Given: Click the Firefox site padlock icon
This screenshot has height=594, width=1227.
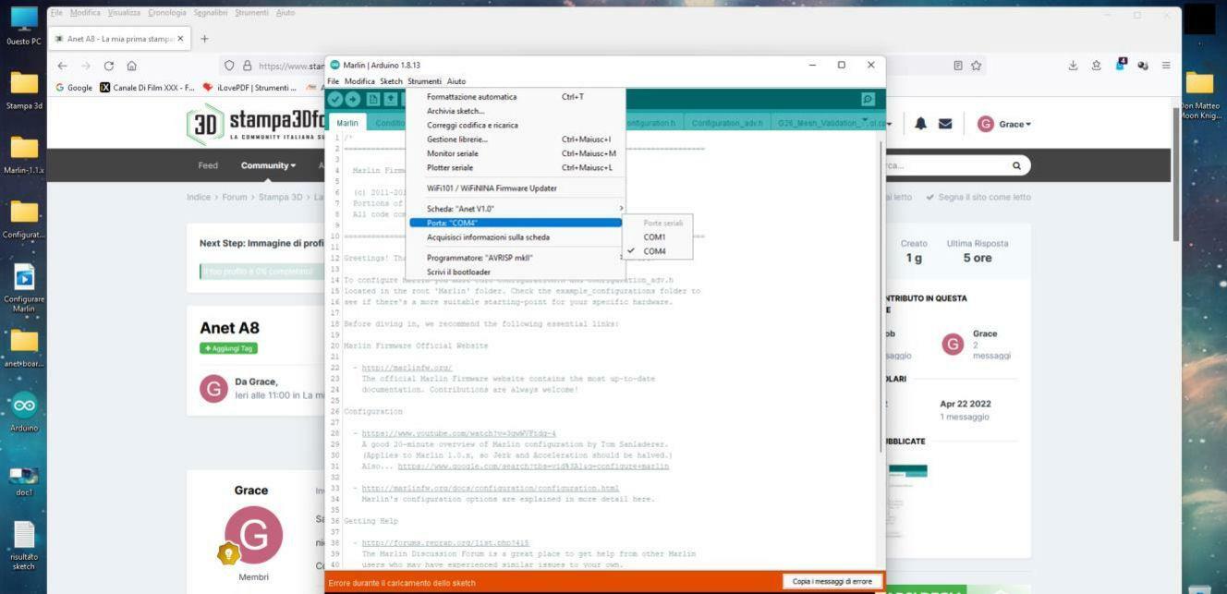Looking at the screenshot, I should tap(247, 66).
